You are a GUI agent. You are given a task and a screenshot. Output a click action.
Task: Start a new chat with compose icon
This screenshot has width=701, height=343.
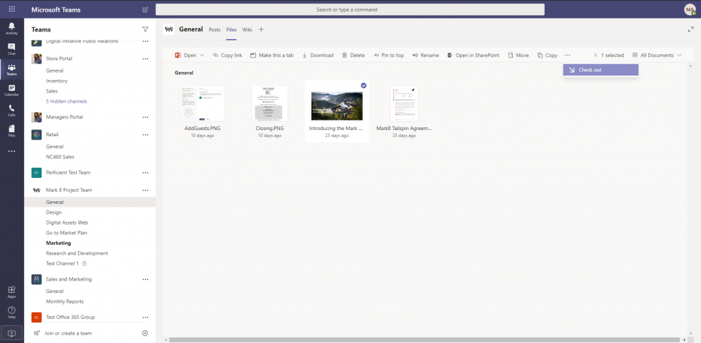point(145,10)
